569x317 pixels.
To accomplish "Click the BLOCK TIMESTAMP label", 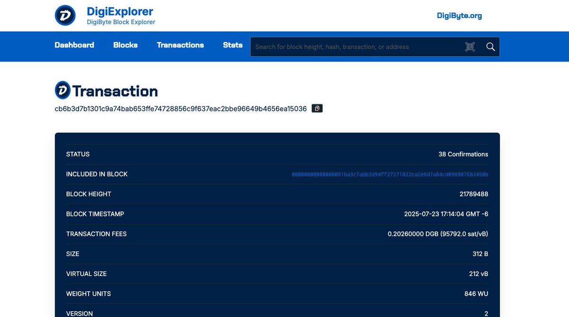I will tap(95, 214).
